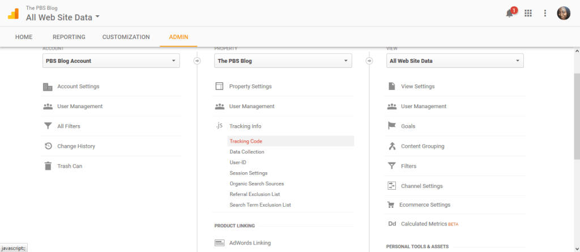Viewport: 580px width, 252px height.
Task: Open the Trash Can link
Action: (x=70, y=166)
